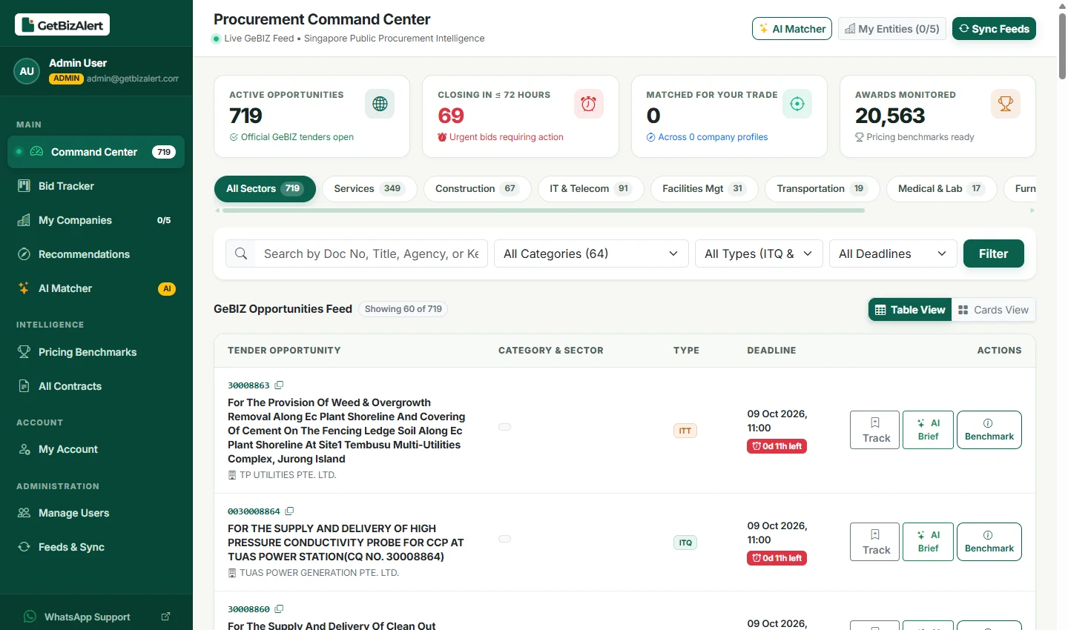Open Bid Tracker in sidebar

click(x=96, y=186)
